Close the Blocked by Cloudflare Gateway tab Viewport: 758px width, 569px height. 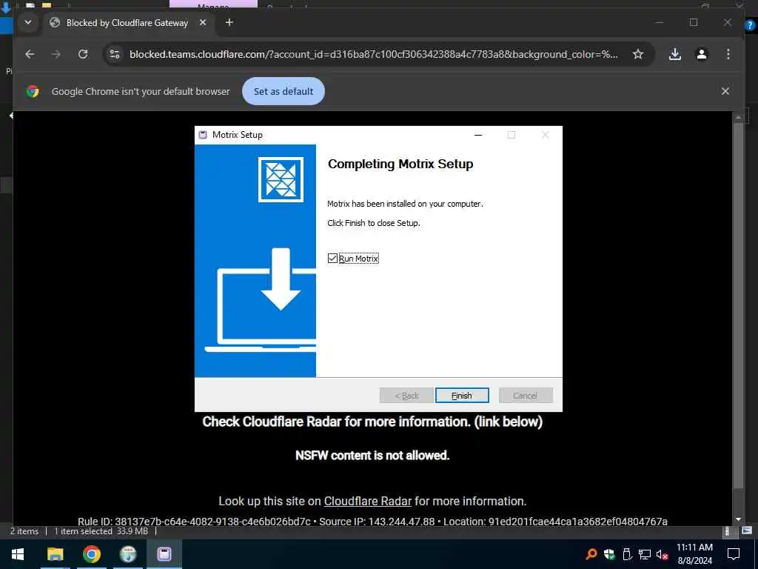click(203, 22)
